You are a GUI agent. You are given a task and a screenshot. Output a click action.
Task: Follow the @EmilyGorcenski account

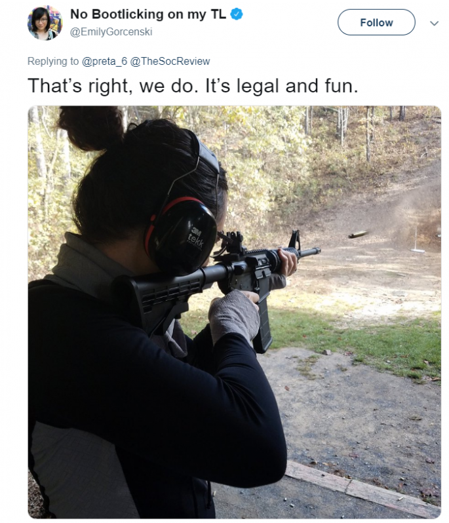376,22
